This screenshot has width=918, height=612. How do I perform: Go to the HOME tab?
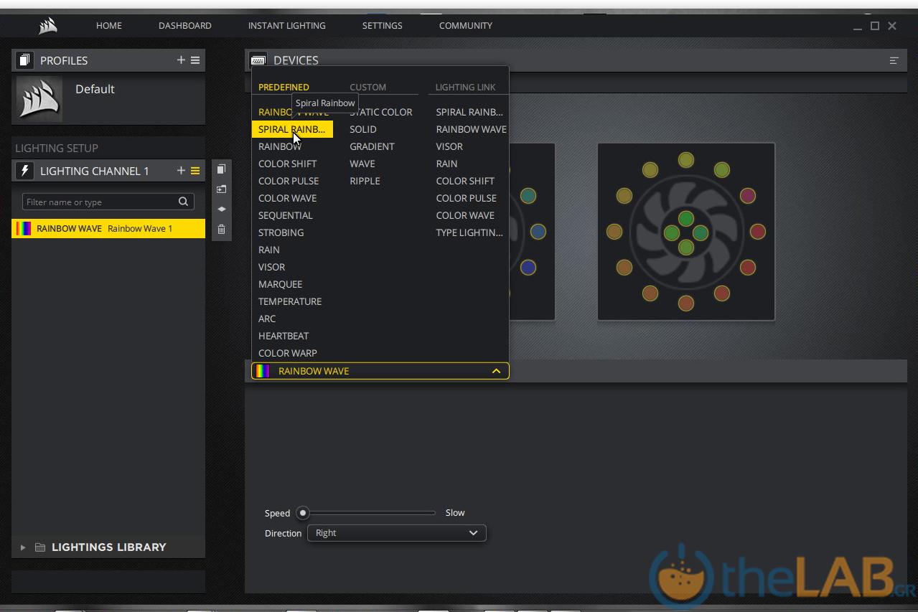pos(109,26)
